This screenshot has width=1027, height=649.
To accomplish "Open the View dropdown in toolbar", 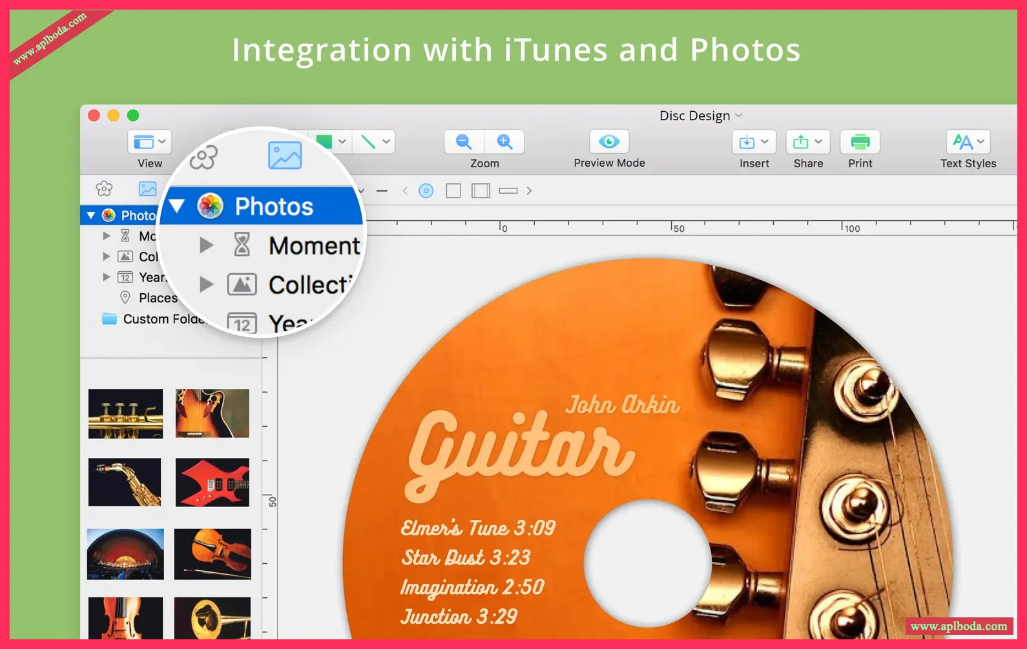I will click(x=150, y=141).
